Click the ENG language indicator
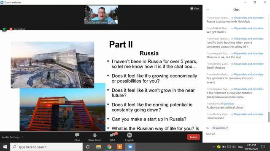Image resolution: width=270 pixels, height=151 pixels. (x=240, y=147)
